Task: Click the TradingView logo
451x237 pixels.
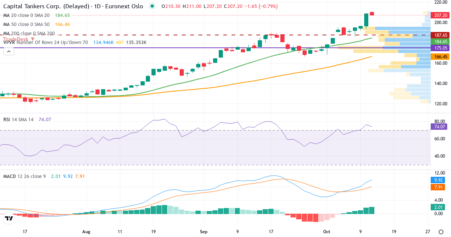Action: pyautogui.click(x=9, y=218)
